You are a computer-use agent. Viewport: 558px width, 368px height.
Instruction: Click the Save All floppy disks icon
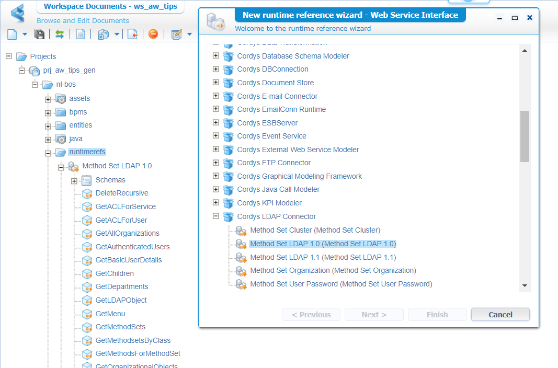pyautogui.click(x=39, y=34)
